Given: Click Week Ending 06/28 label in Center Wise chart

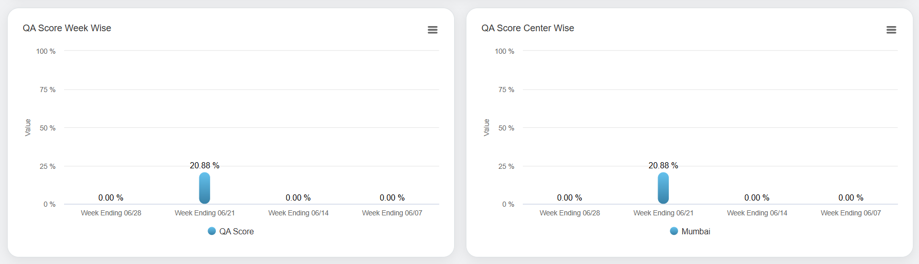Looking at the screenshot, I should (569, 213).
